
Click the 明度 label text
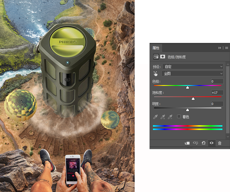156,104
